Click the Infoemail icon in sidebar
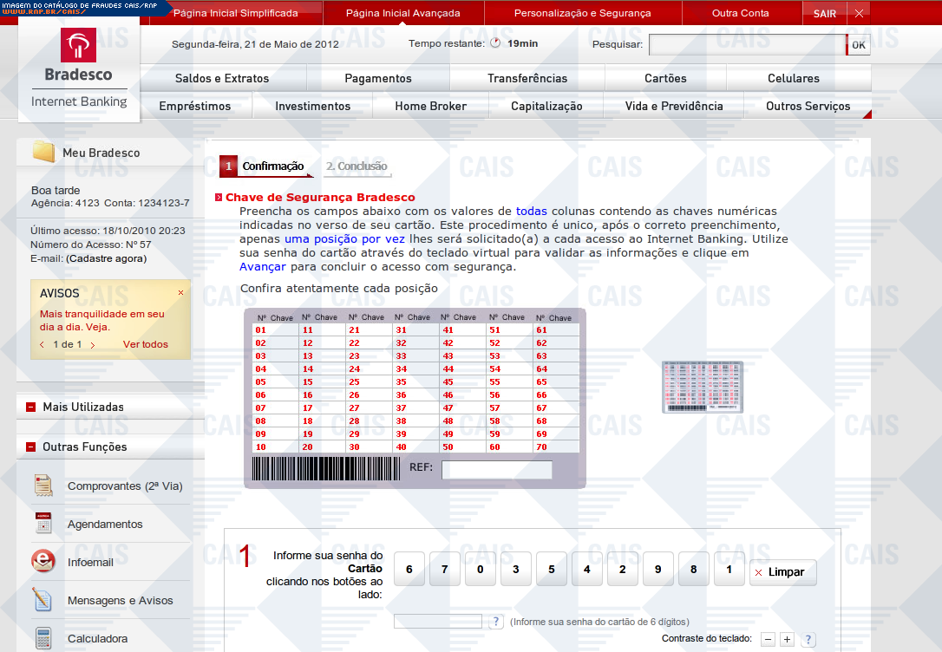Screen dimensions: 942x652 pos(43,562)
